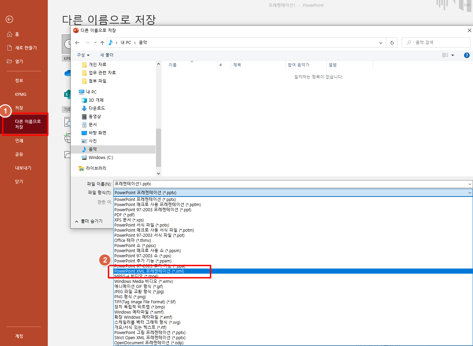Image resolution: width=473 pixels, height=346 pixels.
Task: Change view layout icon
Action: pos(445,55)
